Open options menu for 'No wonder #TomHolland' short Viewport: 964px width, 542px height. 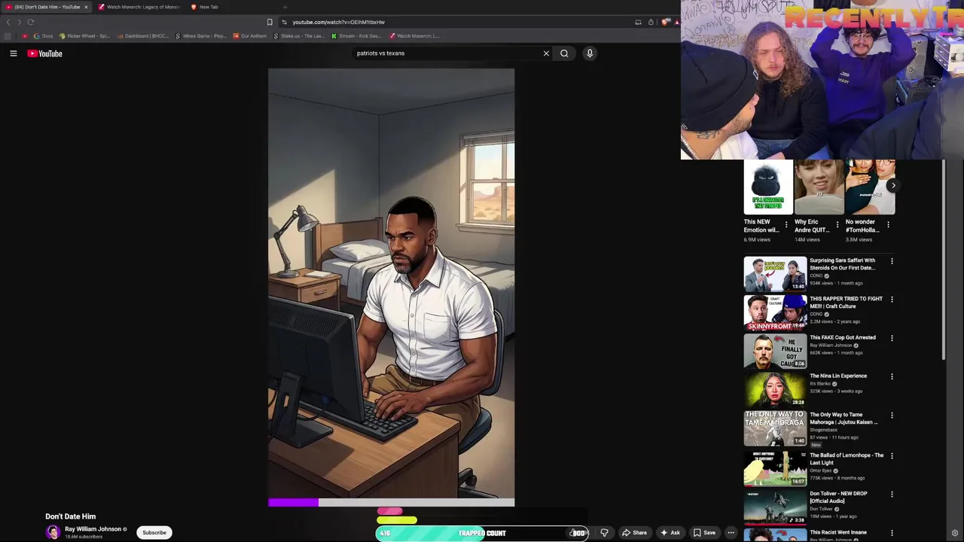tap(888, 224)
